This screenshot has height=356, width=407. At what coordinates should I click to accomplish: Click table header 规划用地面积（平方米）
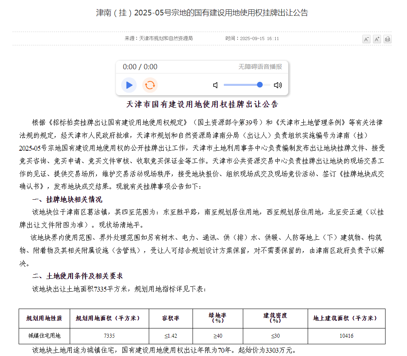(109, 318)
